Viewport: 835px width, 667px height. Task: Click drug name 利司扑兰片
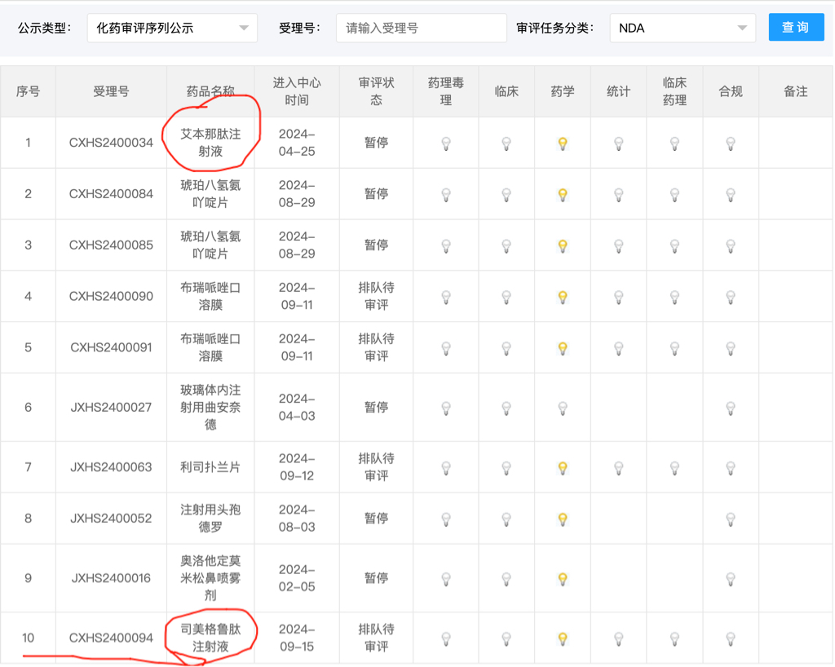click(x=210, y=467)
